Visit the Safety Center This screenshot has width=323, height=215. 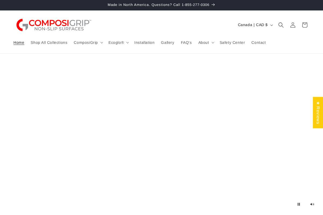click(232, 42)
